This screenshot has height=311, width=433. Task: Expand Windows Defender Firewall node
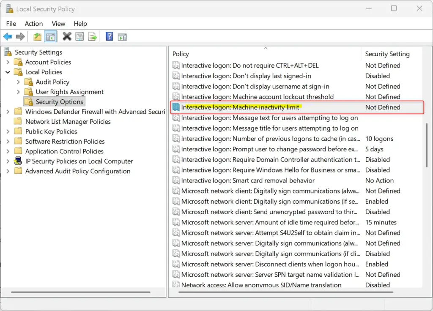(8, 112)
